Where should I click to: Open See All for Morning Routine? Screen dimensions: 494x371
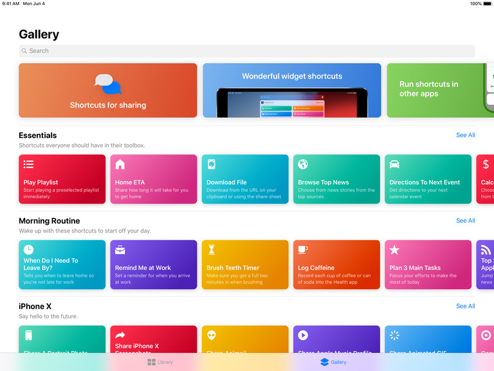[x=465, y=221]
